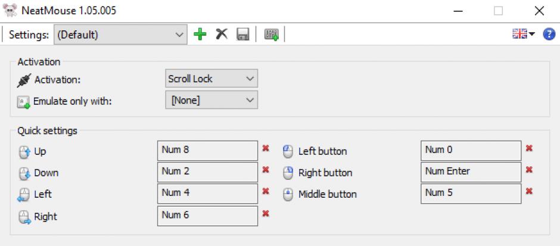This screenshot has width=560, height=246.
Task: Clear the Down key binding red X
Action: (x=266, y=170)
